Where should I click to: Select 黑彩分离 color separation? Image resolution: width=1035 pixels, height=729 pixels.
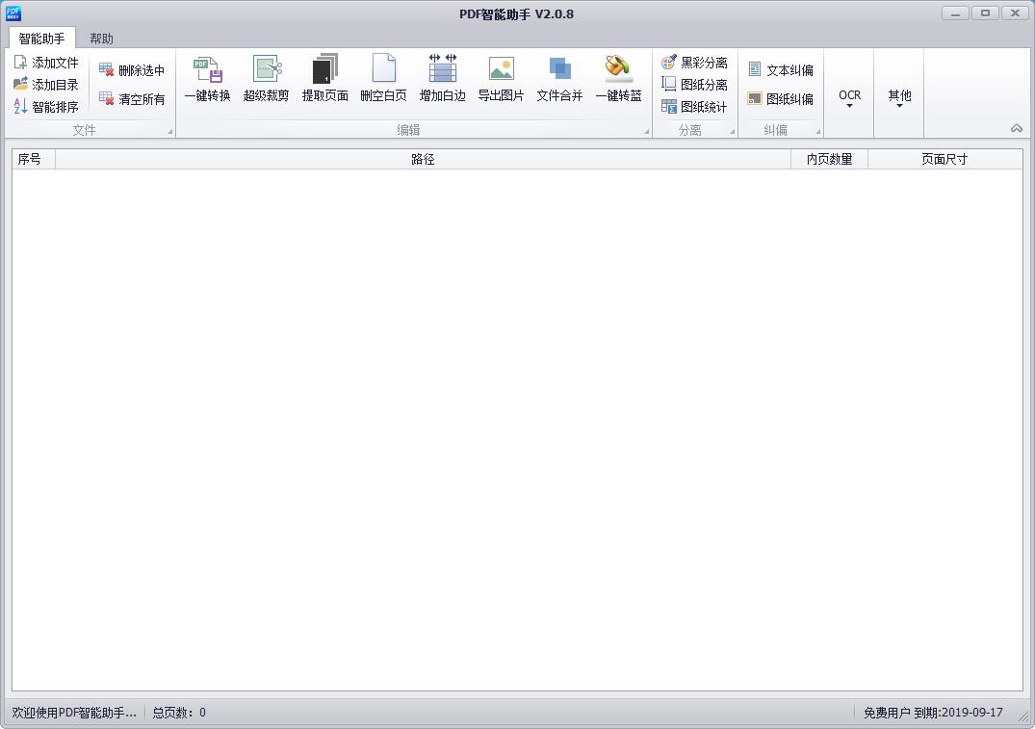pyautogui.click(x=695, y=62)
